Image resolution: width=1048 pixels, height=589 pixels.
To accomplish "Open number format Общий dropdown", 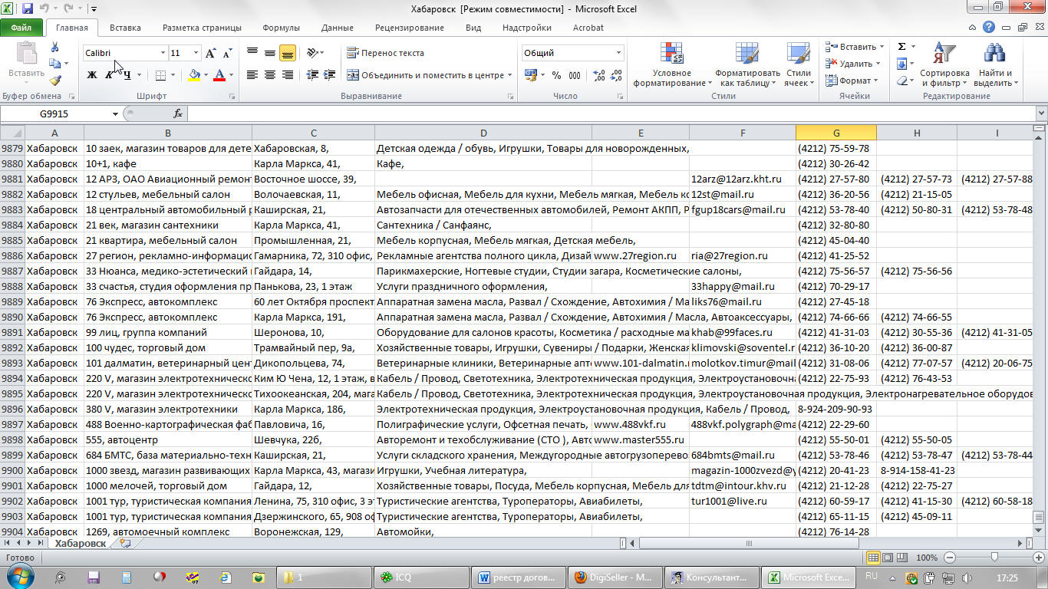I will 618,53.
